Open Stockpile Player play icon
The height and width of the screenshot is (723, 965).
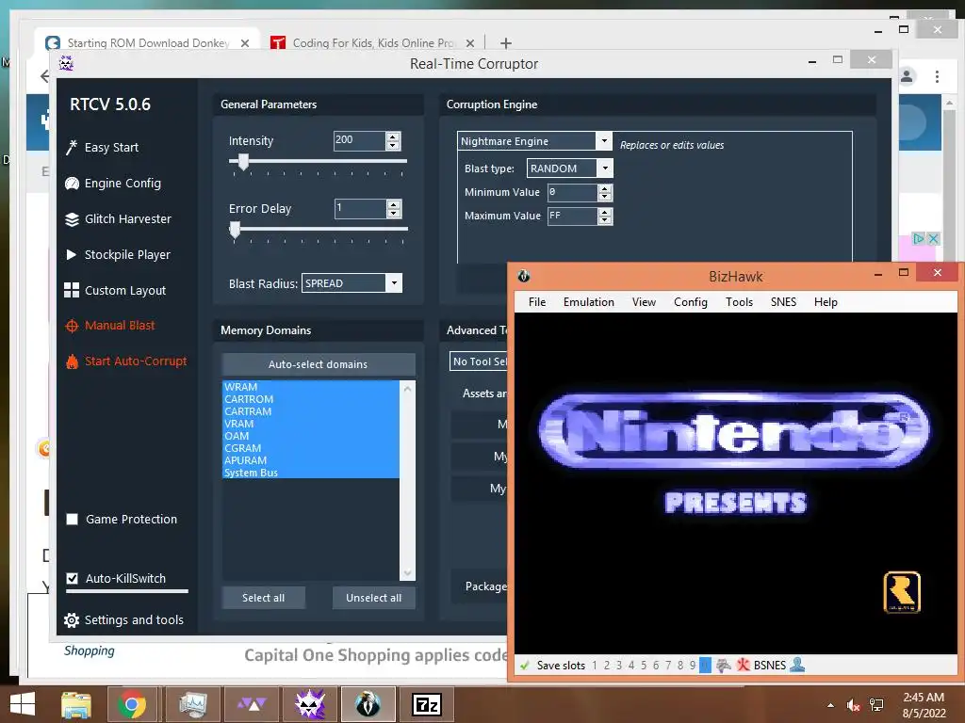click(x=72, y=254)
